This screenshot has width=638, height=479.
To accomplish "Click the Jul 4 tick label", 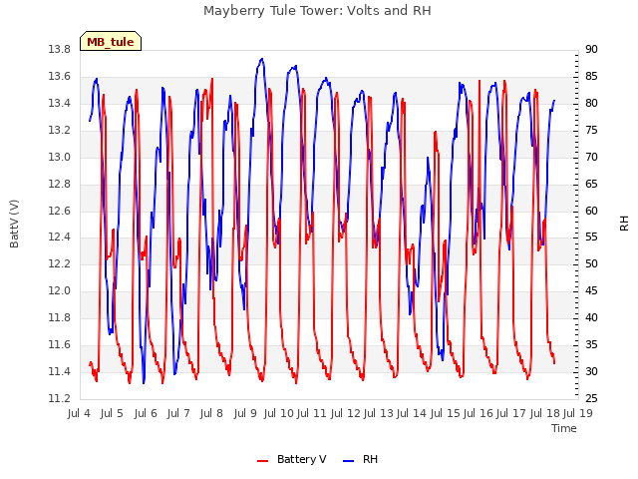I will 79,413.
